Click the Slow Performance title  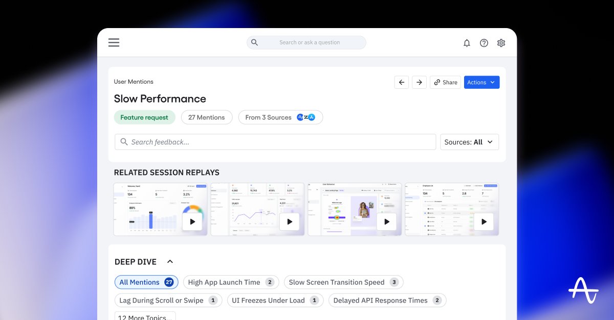pos(160,99)
